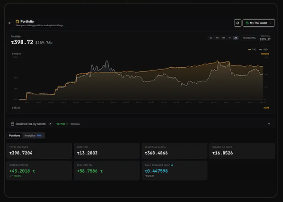Click the calendar icon beside Realized P&L by Month

(x=12, y=124)
